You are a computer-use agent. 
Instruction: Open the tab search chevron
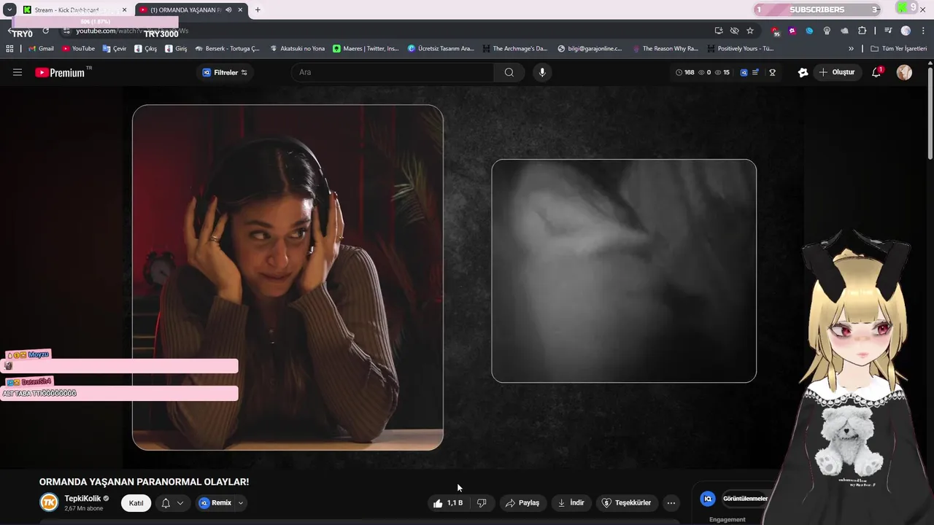coord(9,10)
